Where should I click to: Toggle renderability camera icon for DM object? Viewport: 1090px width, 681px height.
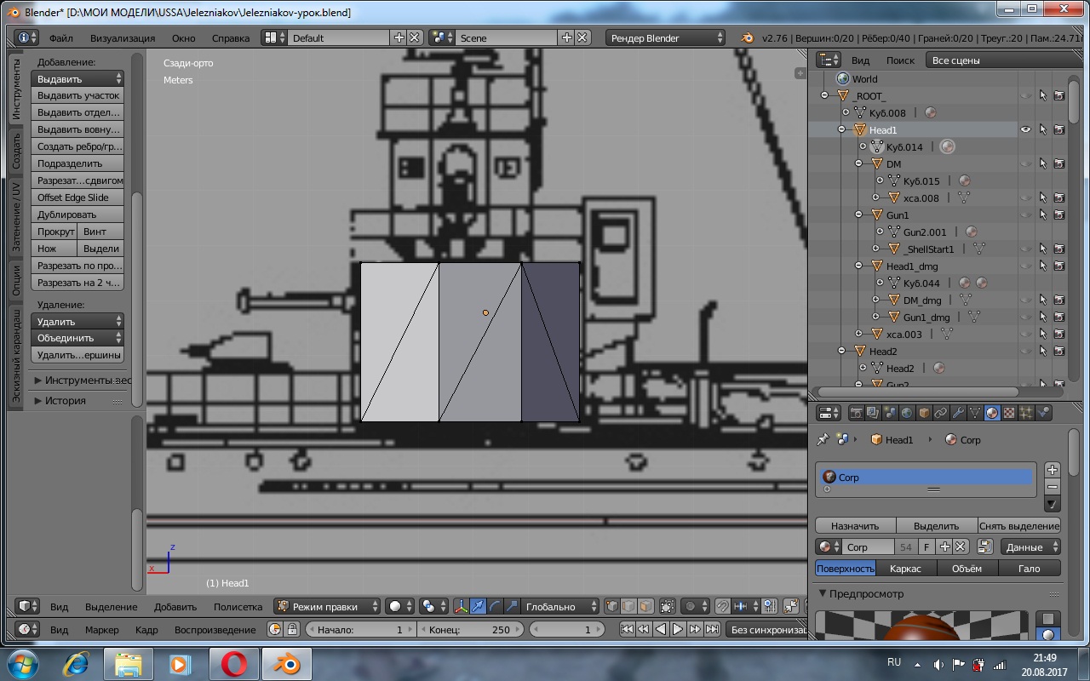[1059, 164]
